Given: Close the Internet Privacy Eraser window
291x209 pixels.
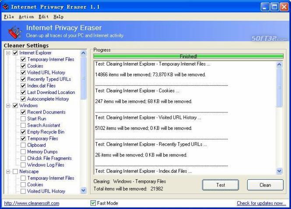Looking at the screenshot, I should 284,7.
